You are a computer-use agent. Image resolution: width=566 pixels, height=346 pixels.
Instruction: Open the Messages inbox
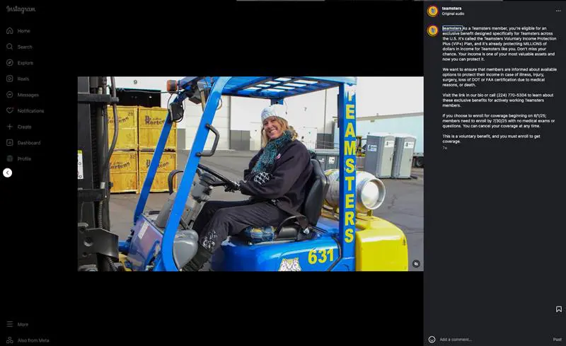[10, 95]
